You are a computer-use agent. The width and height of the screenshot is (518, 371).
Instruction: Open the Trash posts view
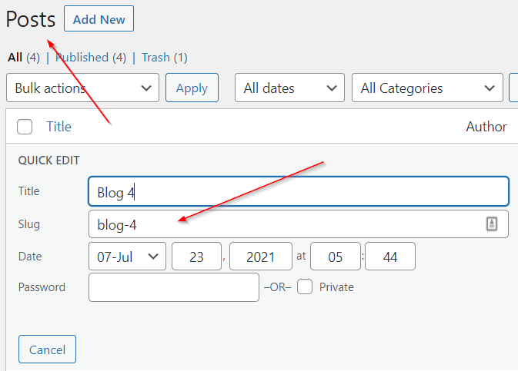pyautogui.click(x=155, y=57)
